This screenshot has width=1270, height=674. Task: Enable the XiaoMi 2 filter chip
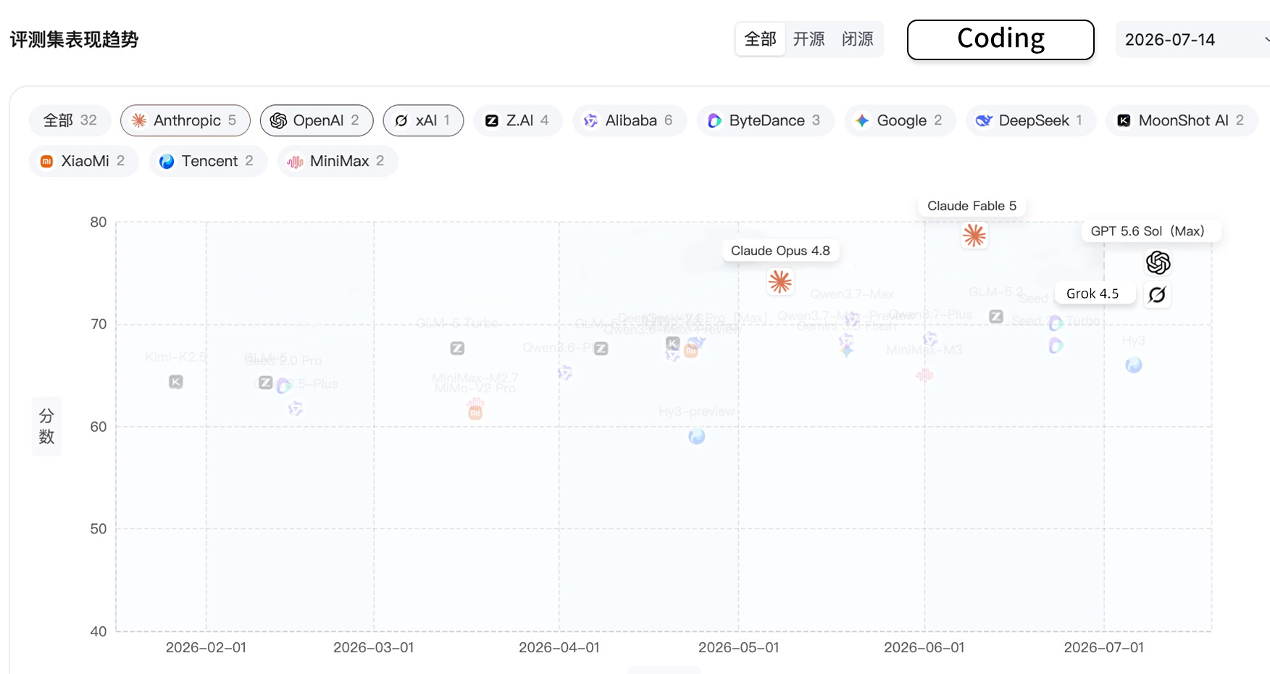click(x=84, y=161)
